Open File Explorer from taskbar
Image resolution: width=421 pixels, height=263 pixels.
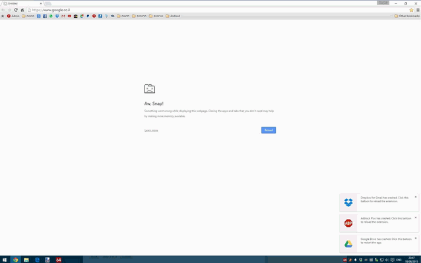pos(26,260)
